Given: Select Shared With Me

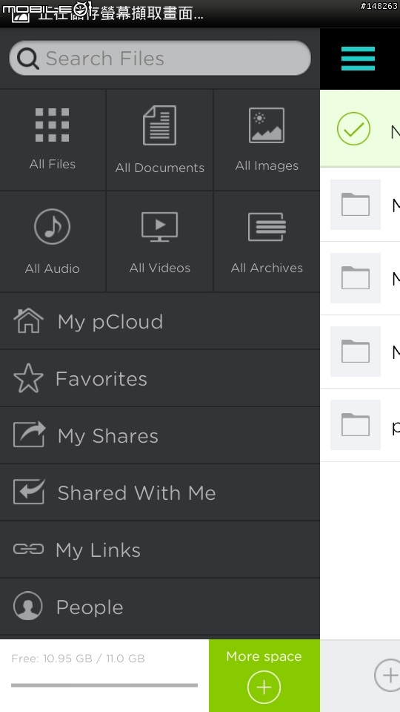Looking at the screenshot, I should 160,492.
